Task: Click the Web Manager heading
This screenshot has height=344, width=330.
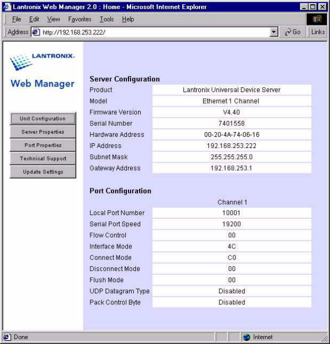Action: click(42, 83)
